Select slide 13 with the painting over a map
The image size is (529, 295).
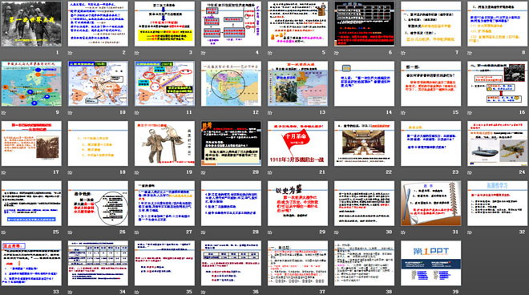[298, 83]
